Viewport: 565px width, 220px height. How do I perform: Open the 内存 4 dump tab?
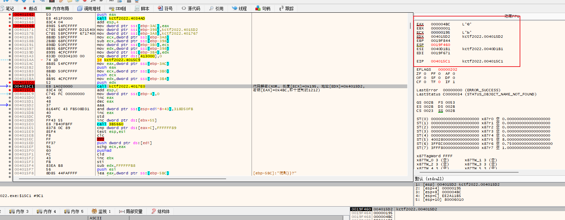coord(46,211)
